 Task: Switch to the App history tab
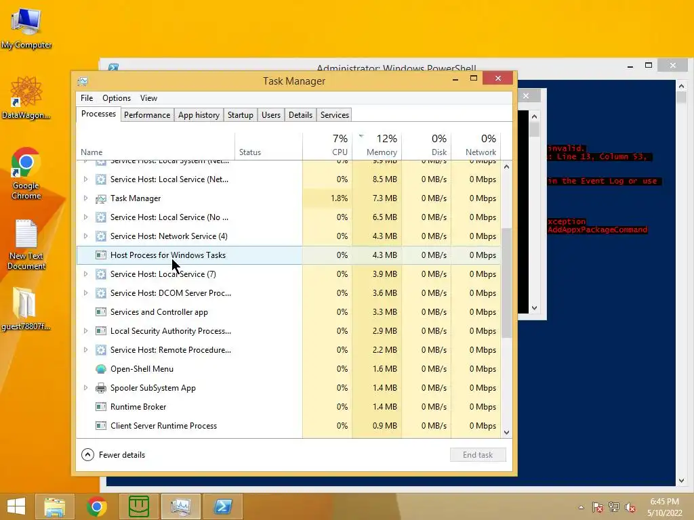tap(199, 115)
